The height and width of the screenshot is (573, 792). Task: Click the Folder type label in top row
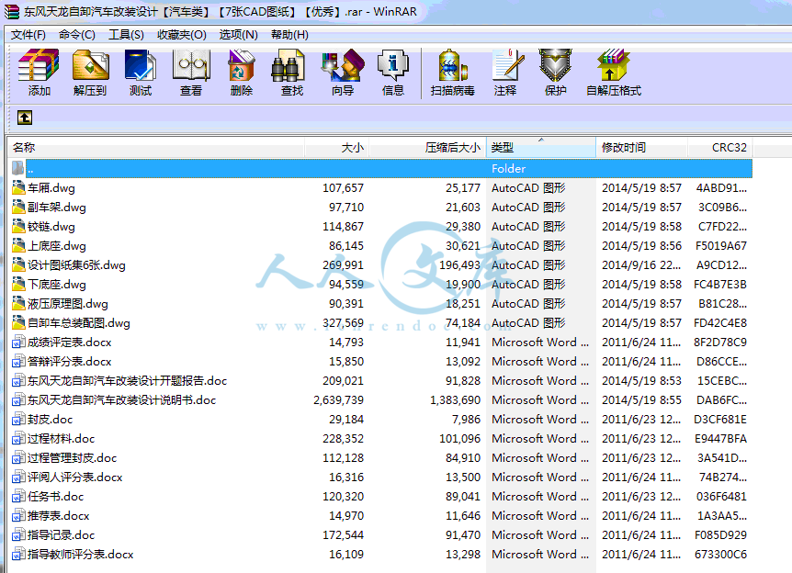point(509,169)
